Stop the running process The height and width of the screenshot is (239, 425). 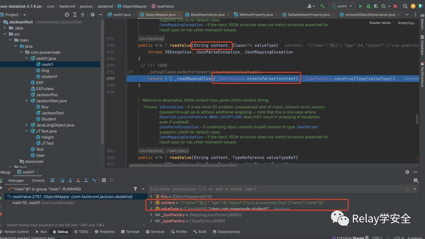pyautogui.click(x=395, y=6)
